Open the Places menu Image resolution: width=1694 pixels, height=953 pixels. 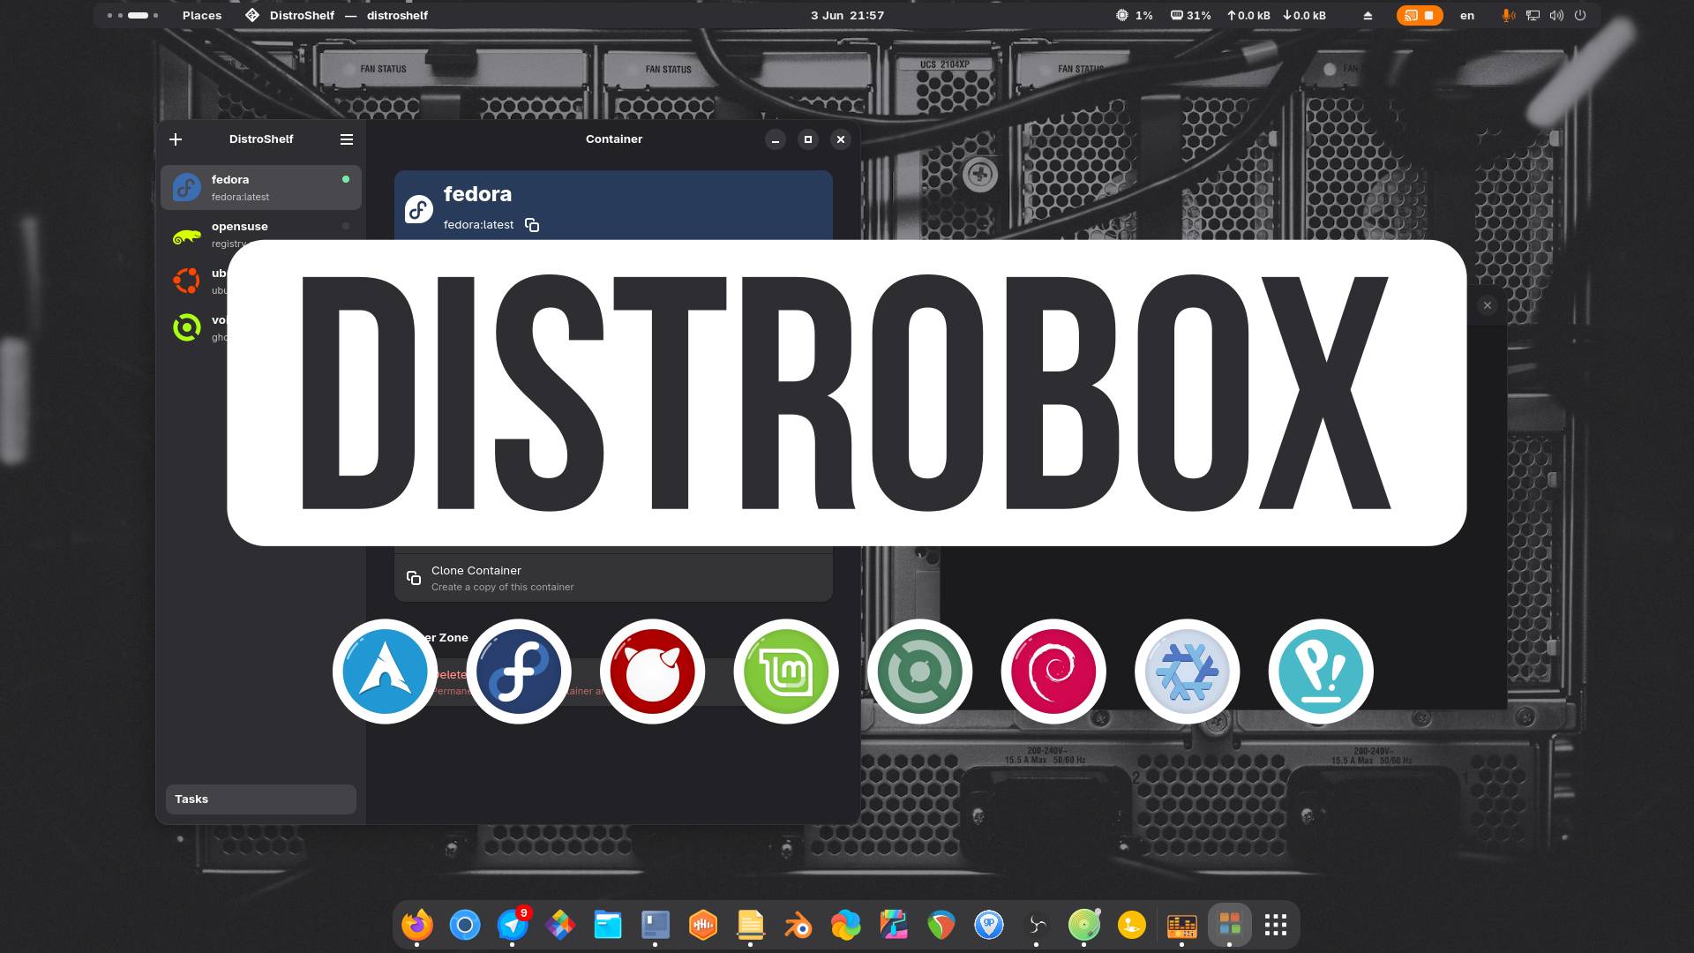tap(202, 15)
